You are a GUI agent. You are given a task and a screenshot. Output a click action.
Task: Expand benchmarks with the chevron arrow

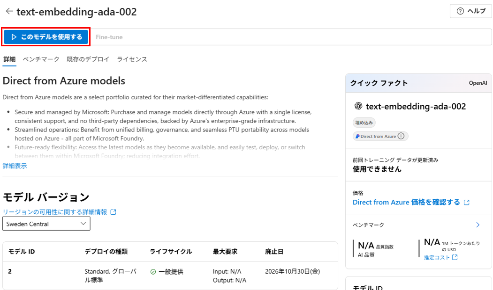click(478, 225)
